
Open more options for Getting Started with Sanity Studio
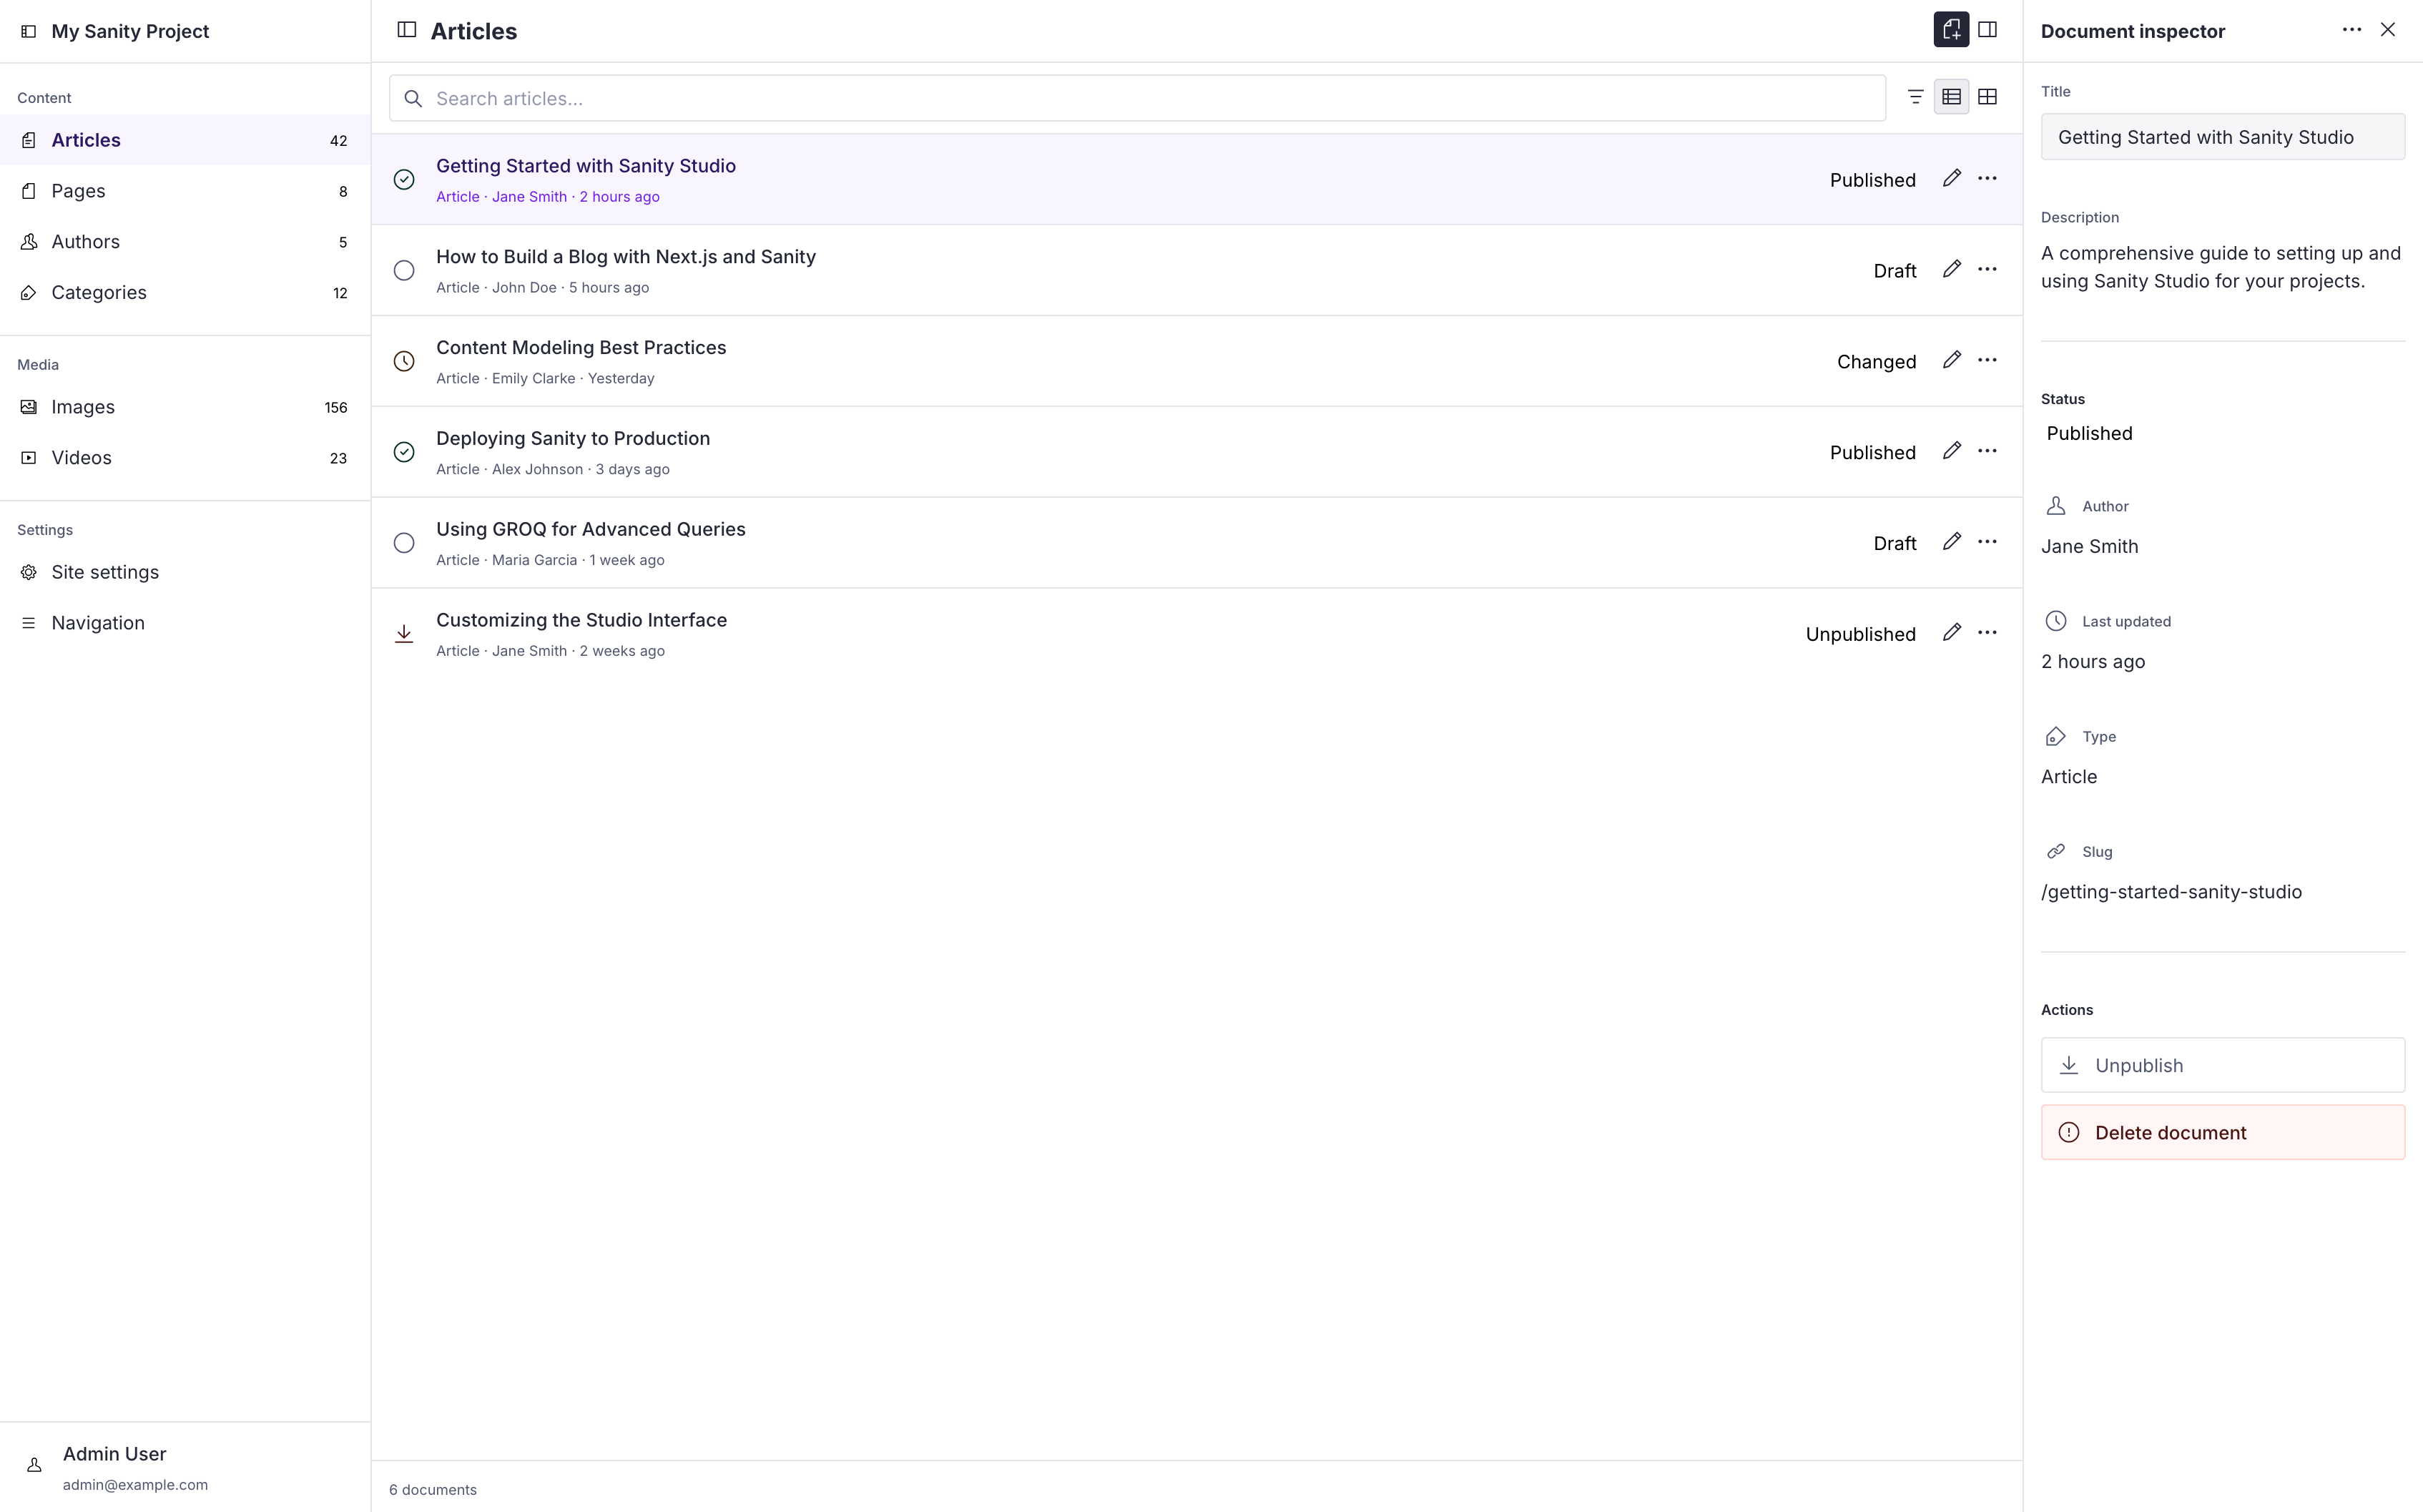[1987, 179]
